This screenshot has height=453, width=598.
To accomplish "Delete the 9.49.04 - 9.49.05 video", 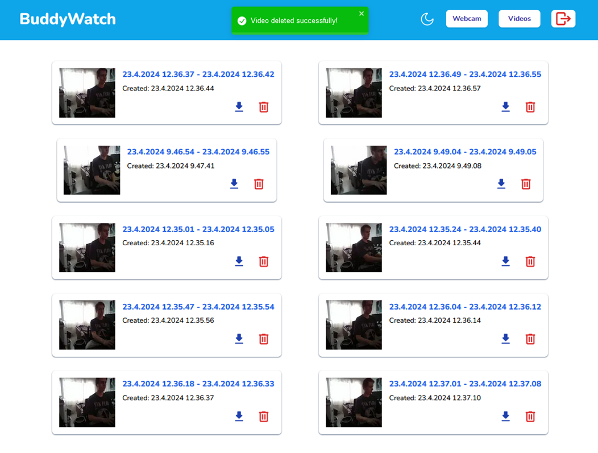I will coord(526,184).
